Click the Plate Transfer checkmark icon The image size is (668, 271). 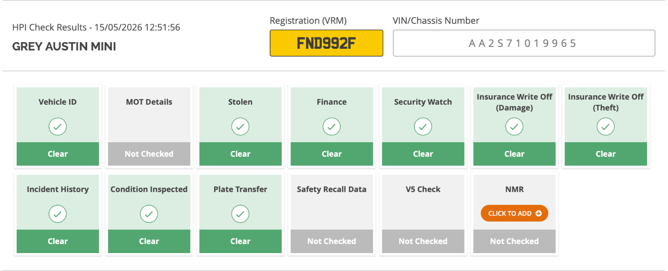click(x=240, y=214)
